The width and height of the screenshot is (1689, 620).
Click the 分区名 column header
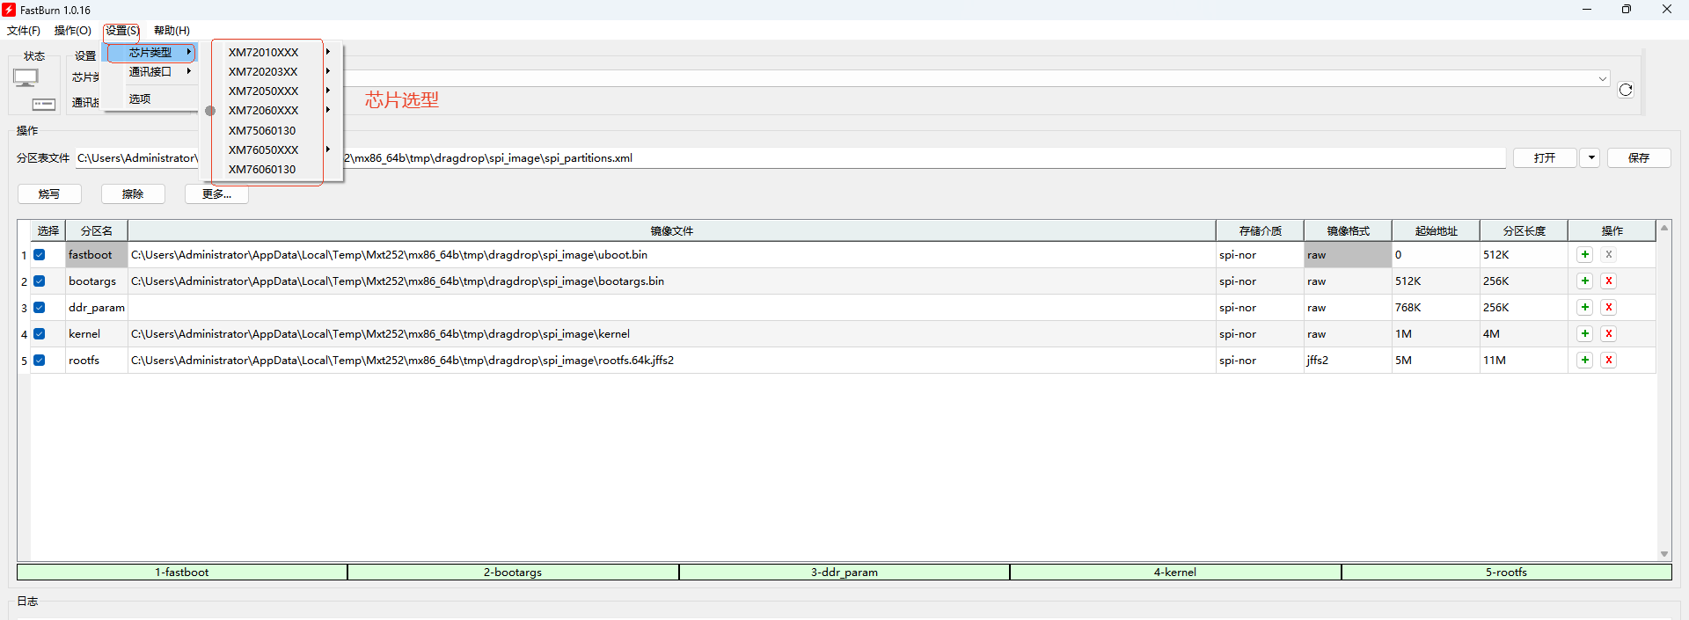(97, 231)
